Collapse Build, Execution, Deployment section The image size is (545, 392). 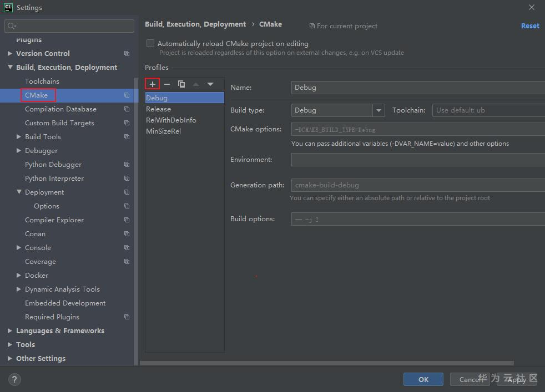click(10, 68)
